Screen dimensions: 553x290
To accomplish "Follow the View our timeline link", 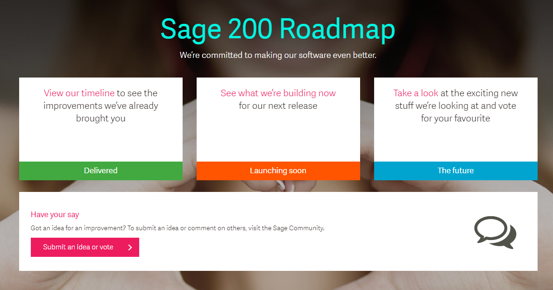I will click(x=79, y=93).
